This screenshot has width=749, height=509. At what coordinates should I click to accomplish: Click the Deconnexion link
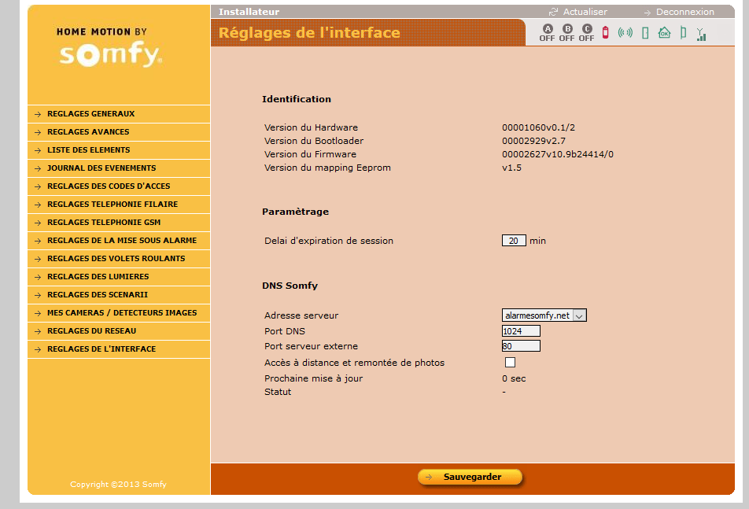(x=684, y=12)
